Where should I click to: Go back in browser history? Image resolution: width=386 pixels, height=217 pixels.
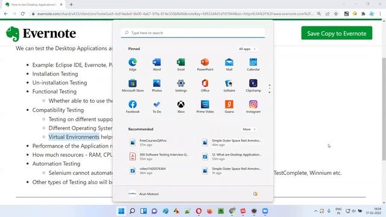click(6, 14)
